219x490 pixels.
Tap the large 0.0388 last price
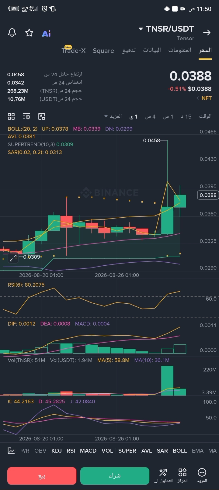[x=190, y=76]
